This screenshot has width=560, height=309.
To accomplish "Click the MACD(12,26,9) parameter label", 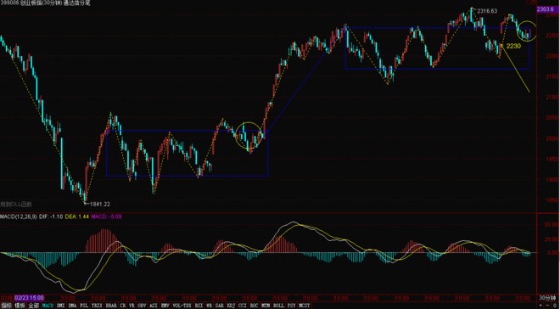I will click(18, 216).
